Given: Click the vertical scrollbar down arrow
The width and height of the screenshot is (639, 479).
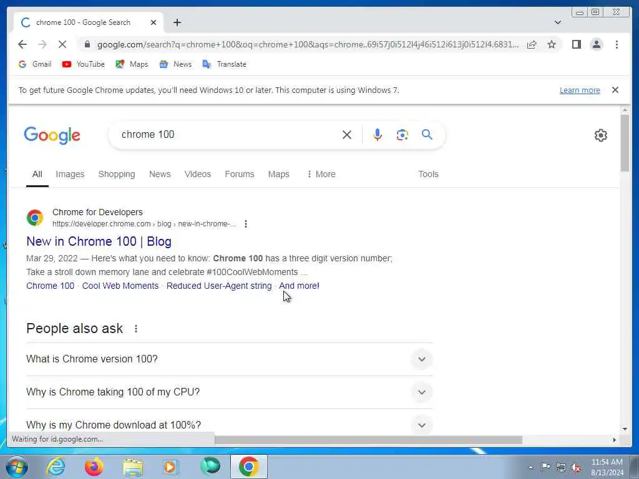Looking at the screenshot, I should (x=625, y=429).
